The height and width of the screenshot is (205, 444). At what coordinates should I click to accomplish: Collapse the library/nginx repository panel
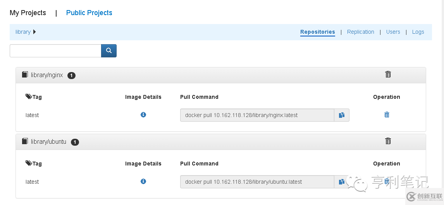47,75
